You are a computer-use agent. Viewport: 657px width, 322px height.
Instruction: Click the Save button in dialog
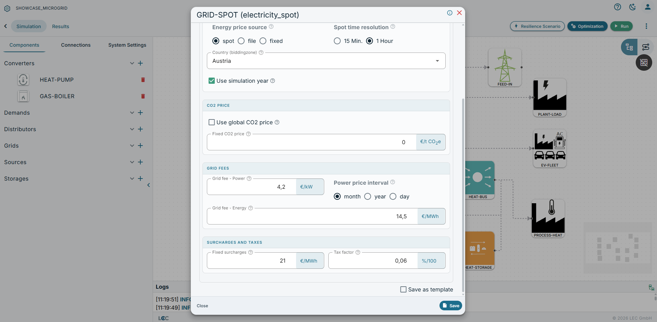point(451,306)
